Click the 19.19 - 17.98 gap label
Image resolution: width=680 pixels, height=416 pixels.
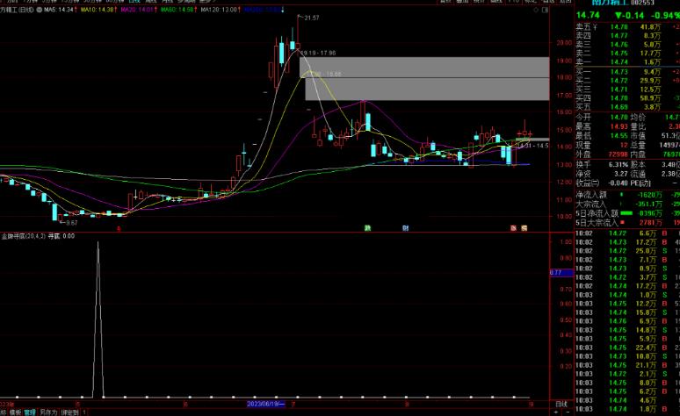319,53
